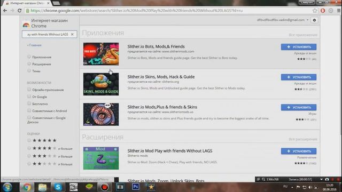Click the browser forward arrow
The width and height of the screenshot is (342, 192).
(12, 11)
